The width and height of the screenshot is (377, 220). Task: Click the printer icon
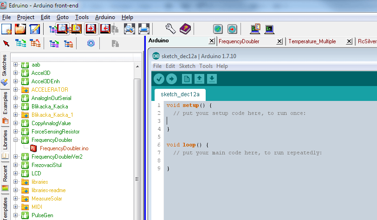(x=144, y=29)
